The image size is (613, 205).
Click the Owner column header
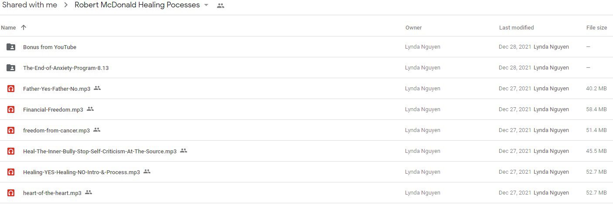pyautogui.click(x=413, y=27)
